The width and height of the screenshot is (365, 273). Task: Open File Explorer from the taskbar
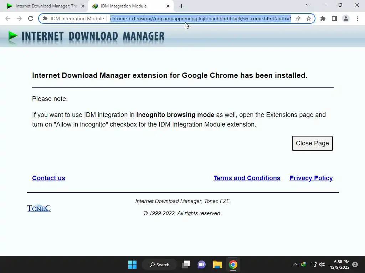(217, 264)
